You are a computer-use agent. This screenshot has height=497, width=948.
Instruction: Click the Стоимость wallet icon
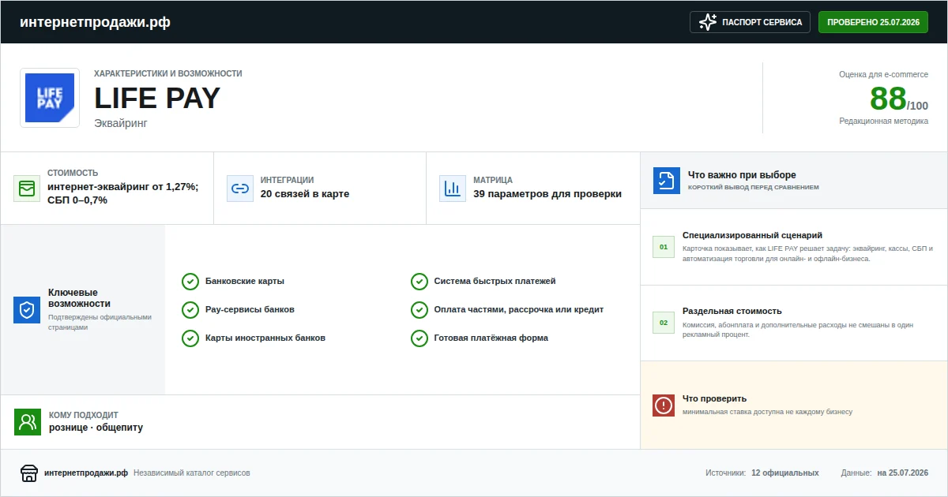27,189
